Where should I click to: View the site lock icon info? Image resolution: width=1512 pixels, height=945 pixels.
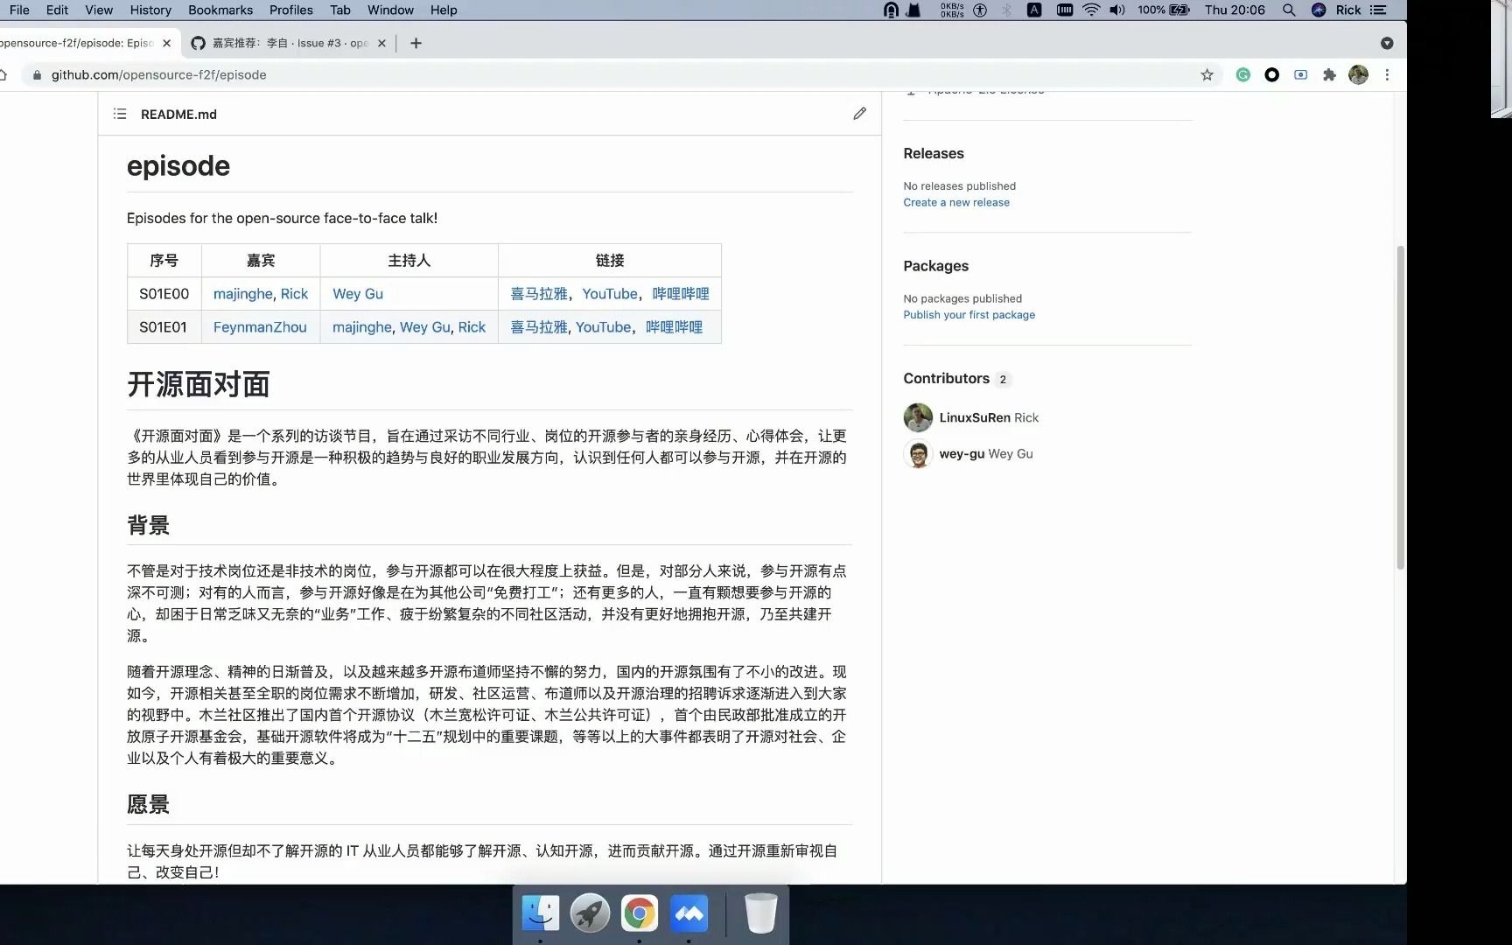point(37,75)
